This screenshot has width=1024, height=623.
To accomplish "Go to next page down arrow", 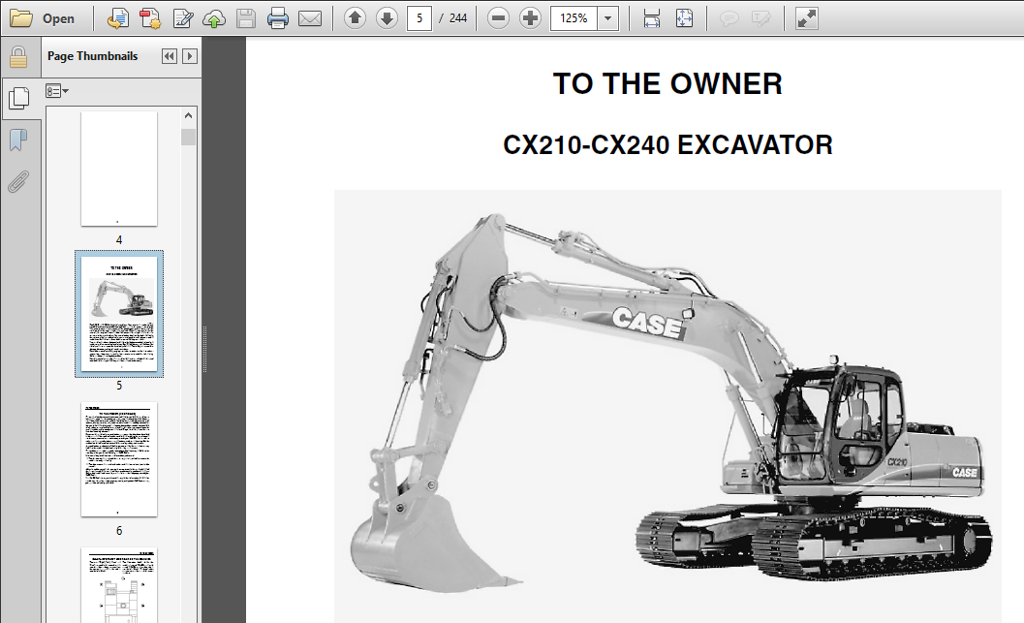I will coord(387,18).
